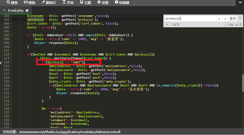244x135 pixels.
Task: Click the search box containing 'protocol'
Action: point(190,19)
